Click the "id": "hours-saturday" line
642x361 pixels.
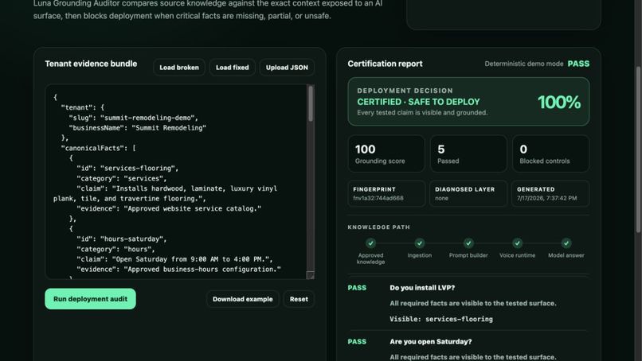(121, 239)
